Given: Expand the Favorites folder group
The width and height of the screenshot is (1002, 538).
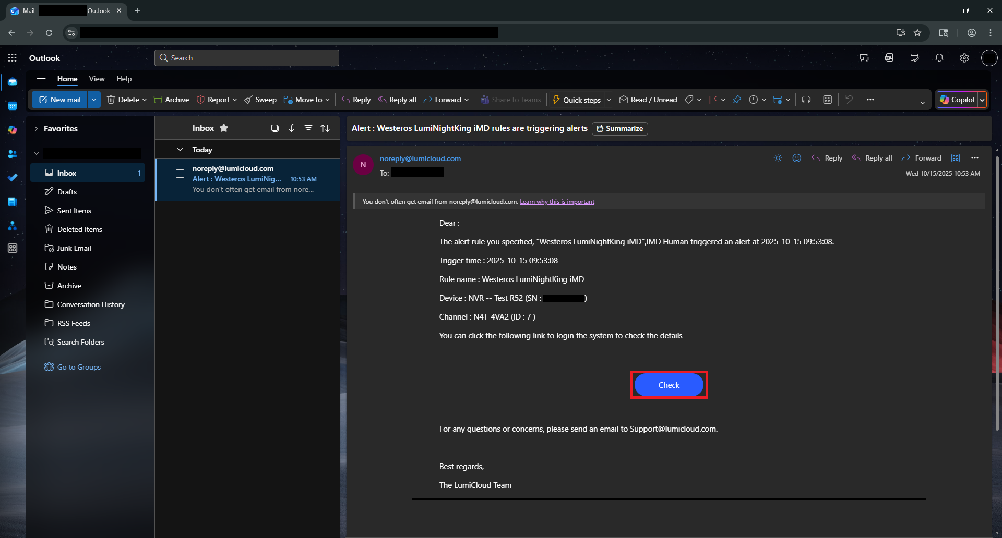Looking at the screenshot, I should (36, 129).
